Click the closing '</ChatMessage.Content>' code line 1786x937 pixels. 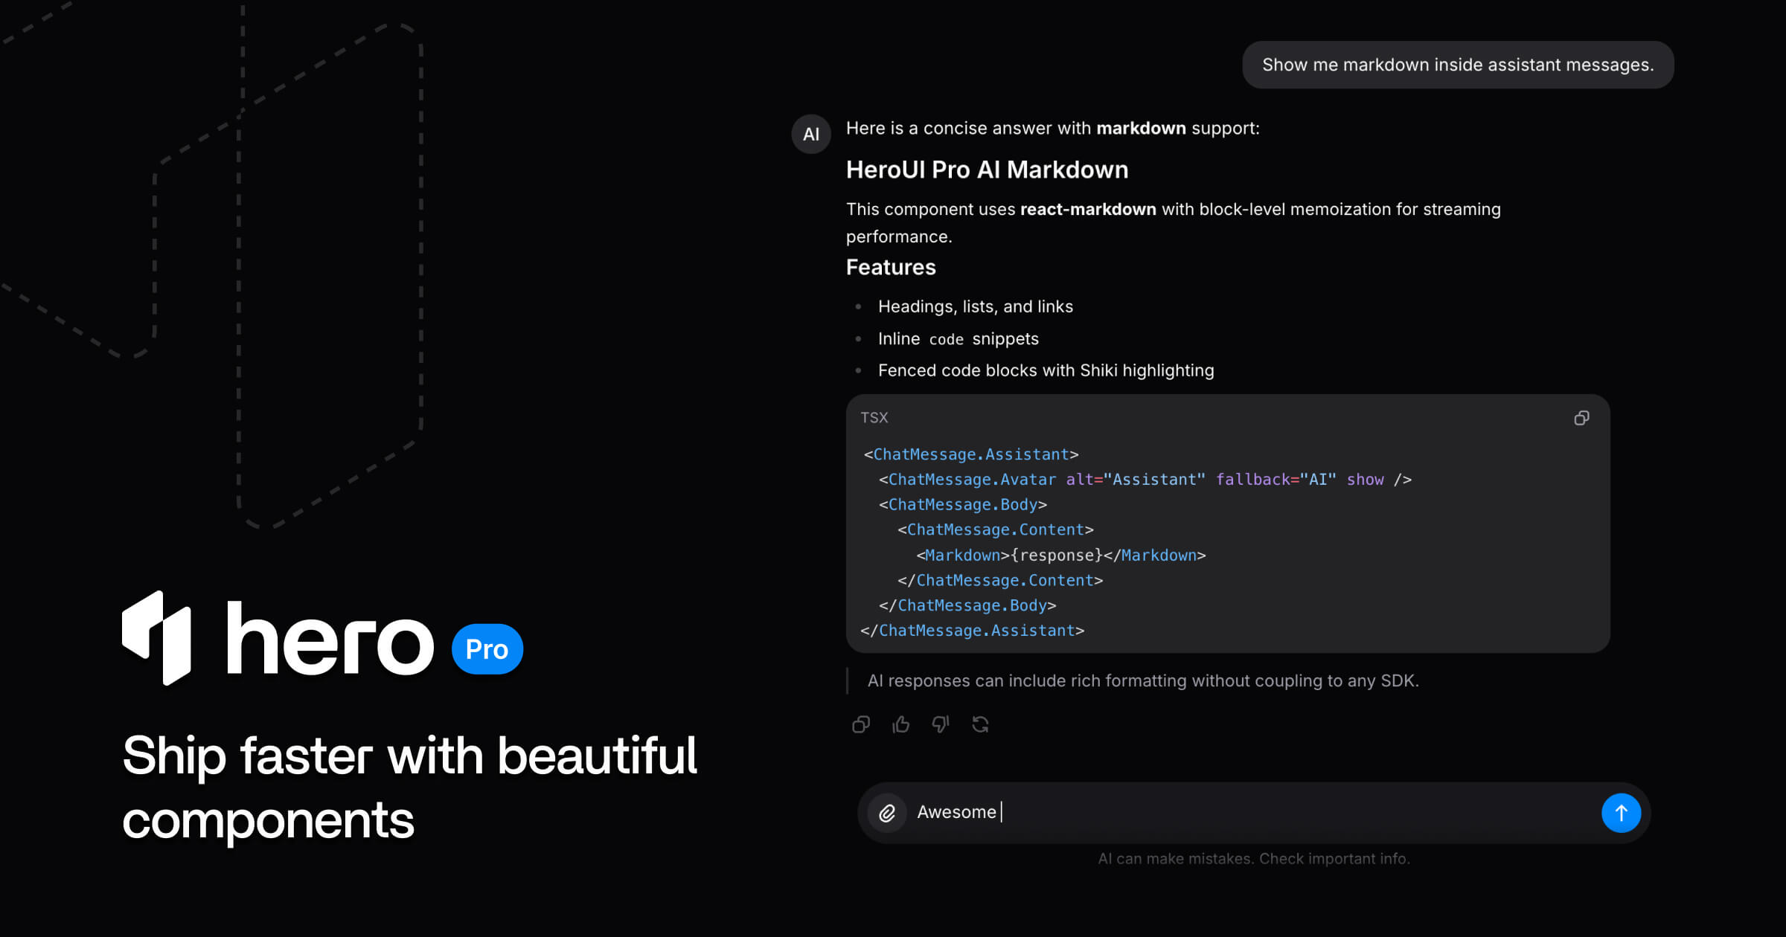coord(999,581)
